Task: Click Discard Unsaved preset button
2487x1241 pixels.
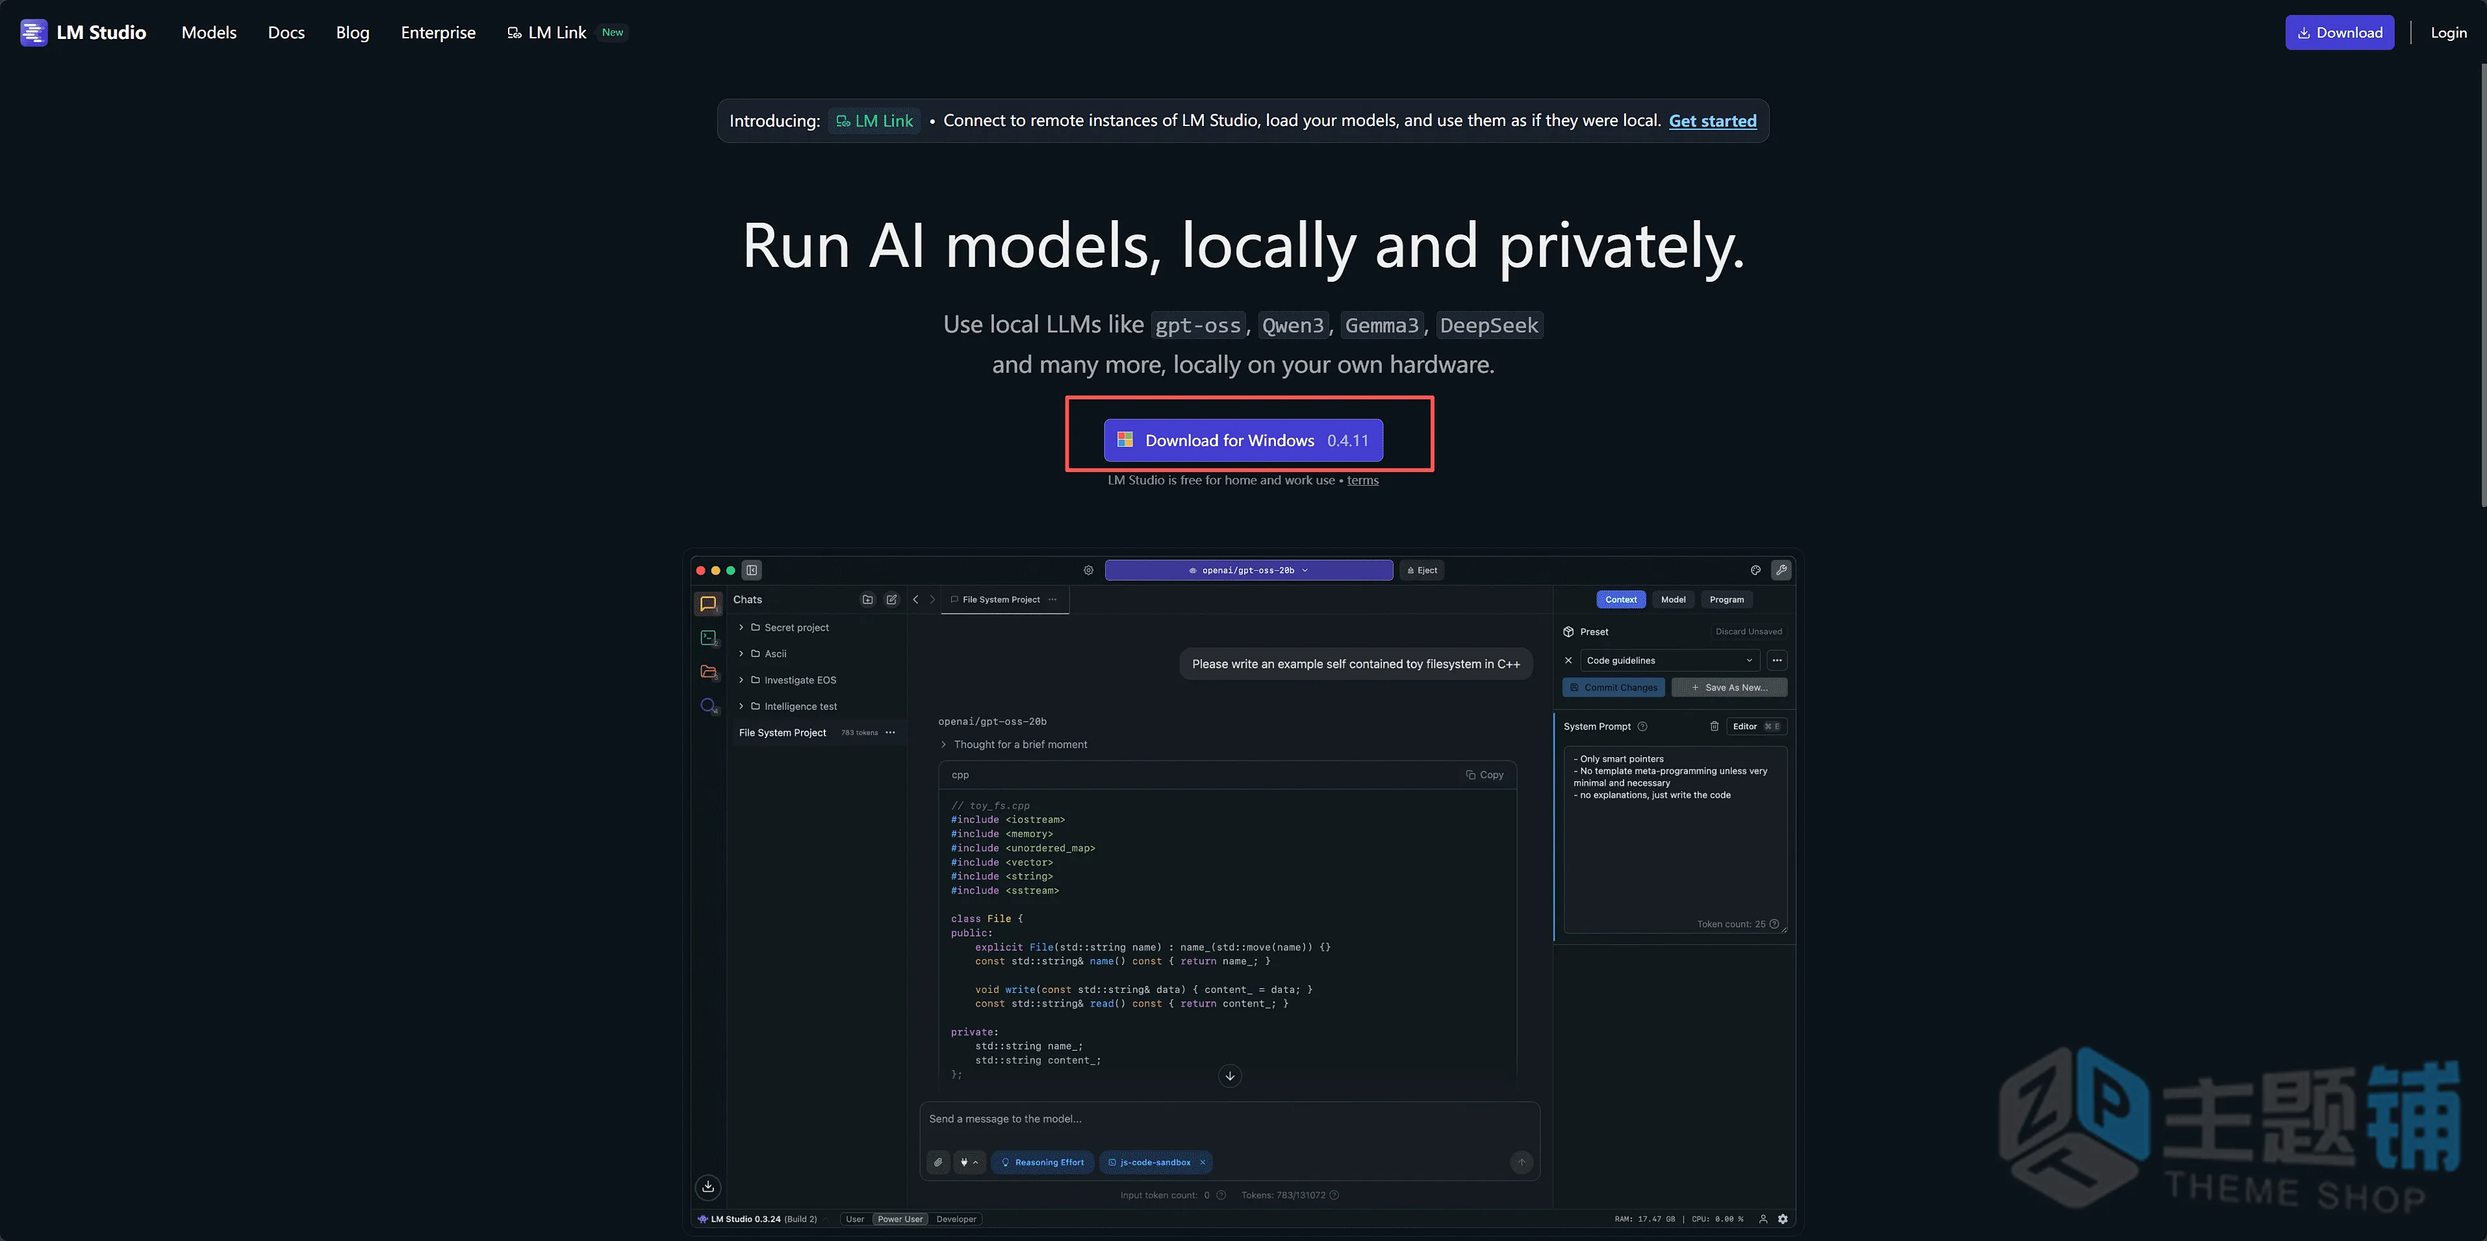Action: pyautogui.click(x=1748, y=632)
